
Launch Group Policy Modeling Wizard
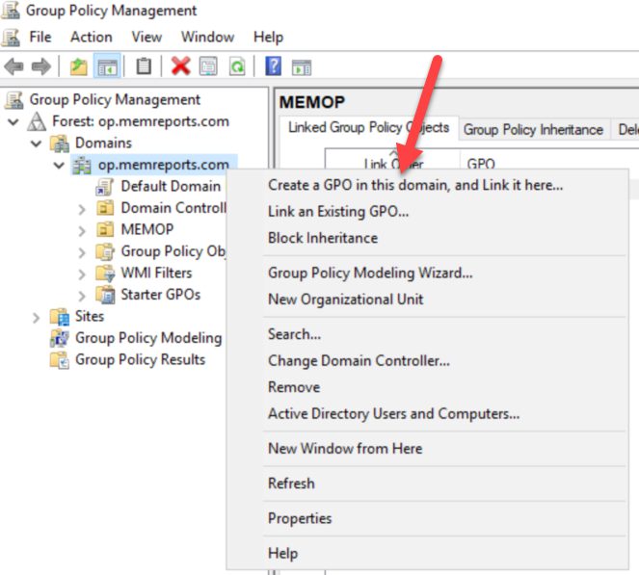click(427, 273)
